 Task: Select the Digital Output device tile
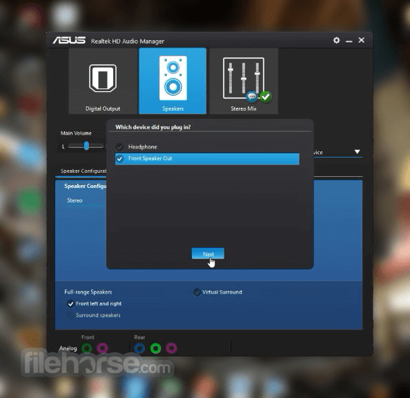pos(103,81)
